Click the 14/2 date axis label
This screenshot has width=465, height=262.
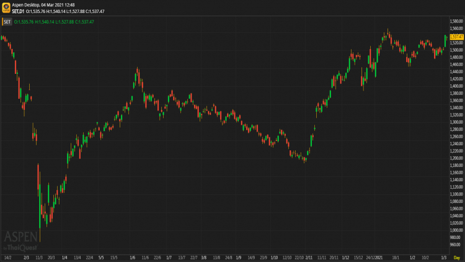coord(8,258)
